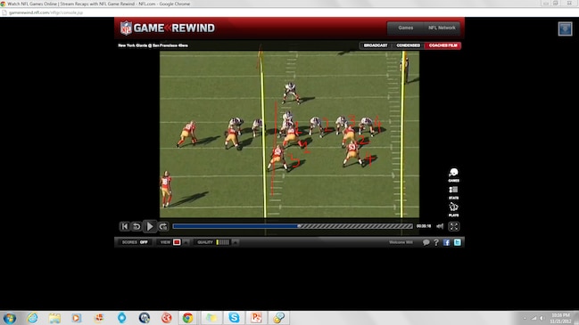
Task: Select the Coaches Film tab
Action: [443, 45]
